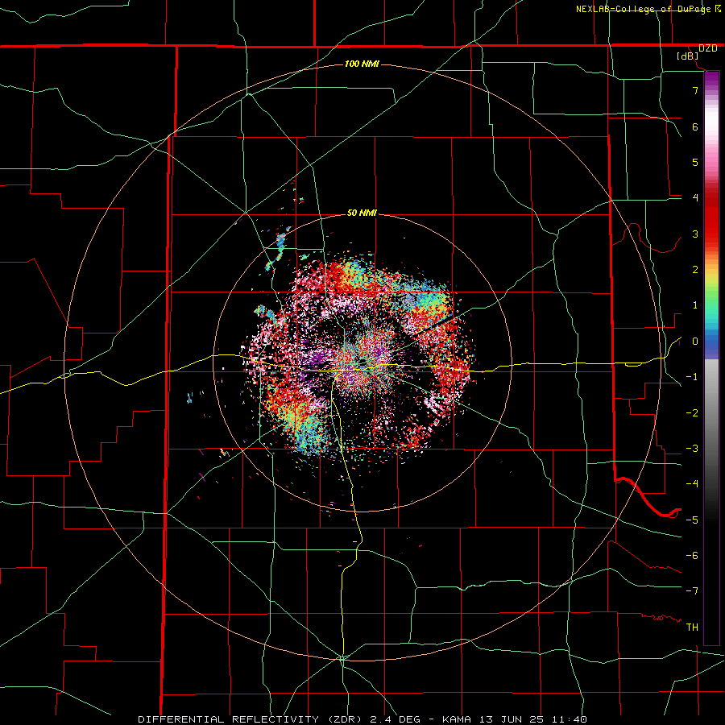Click the -1 value on the dB scale
Viewport: 725px width, 725px height.
[692, 377]
